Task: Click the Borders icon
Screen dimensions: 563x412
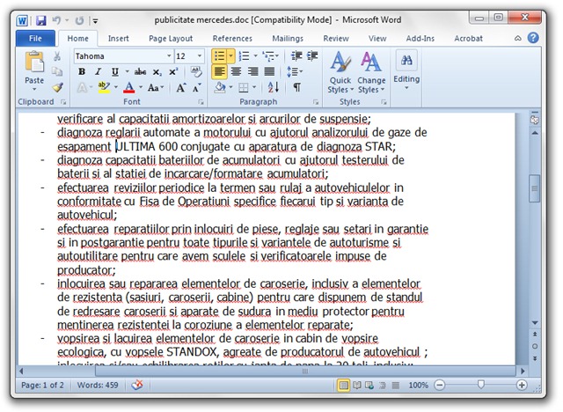Action: (244, 87)
